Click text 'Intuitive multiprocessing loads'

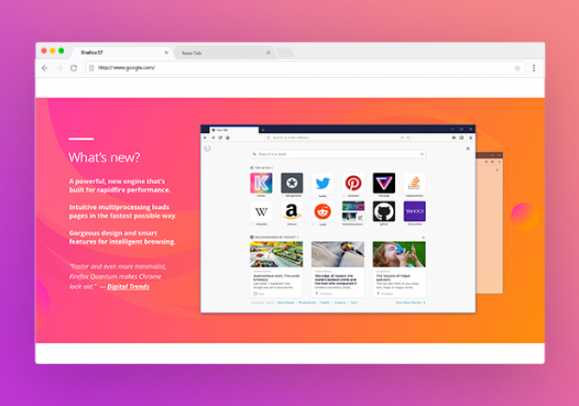[x=119, y=207]
